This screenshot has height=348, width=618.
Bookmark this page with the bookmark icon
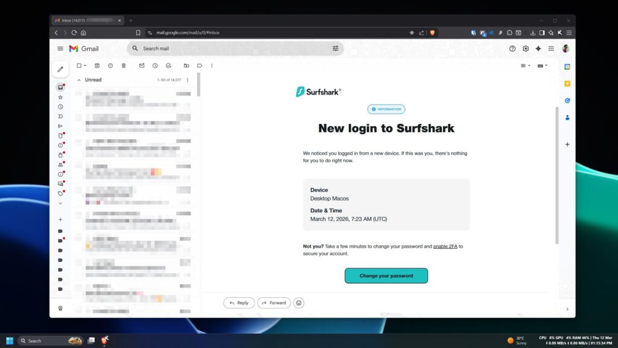coord(138,33)
